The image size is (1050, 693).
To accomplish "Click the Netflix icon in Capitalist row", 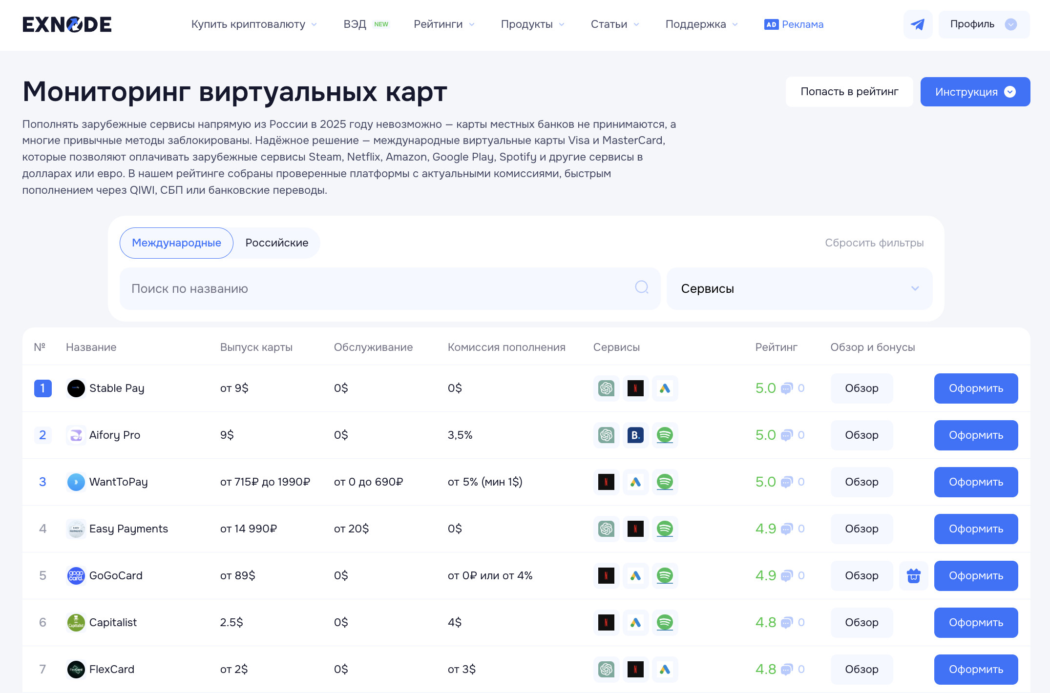I will click(606, 623).
